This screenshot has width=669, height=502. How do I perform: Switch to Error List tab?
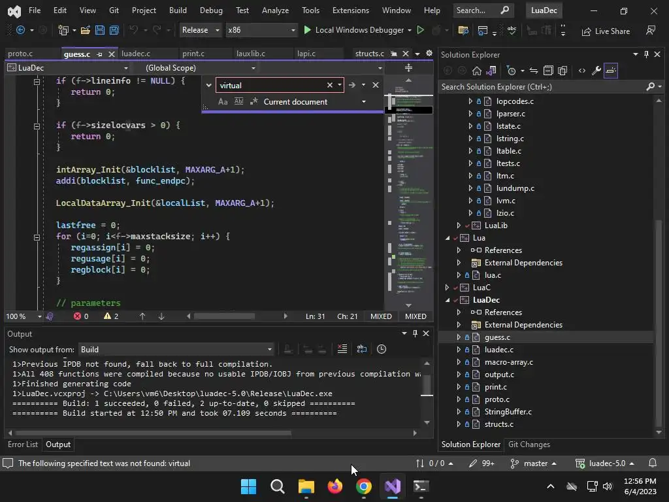(x=23, y=444)
